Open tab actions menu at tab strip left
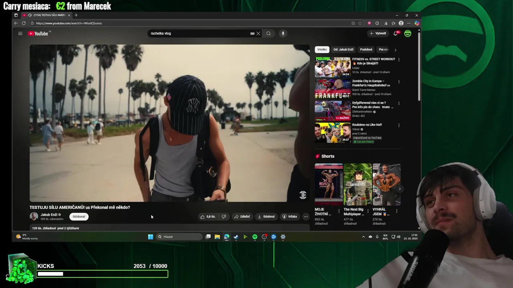513x288 pixels. (x=16, y=15)
